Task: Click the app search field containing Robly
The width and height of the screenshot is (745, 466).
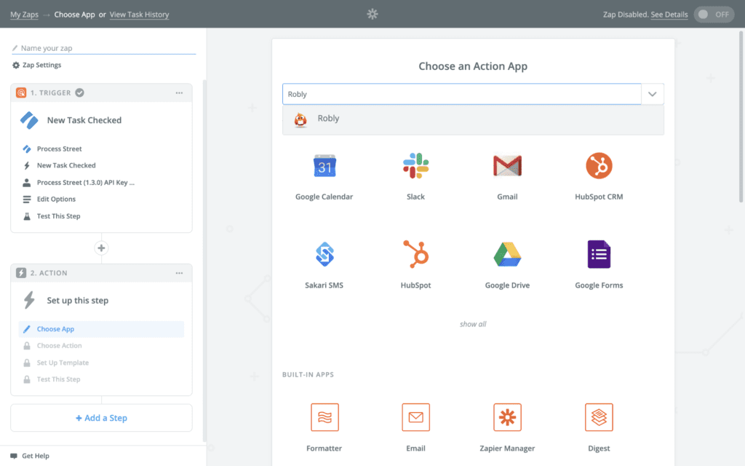Action: point(462,94)
